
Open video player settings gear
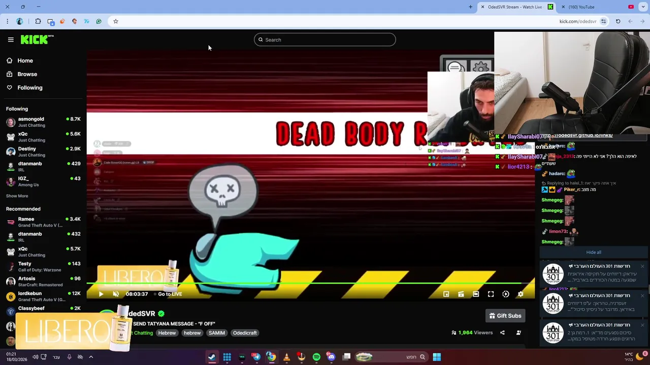click(521, 294)
